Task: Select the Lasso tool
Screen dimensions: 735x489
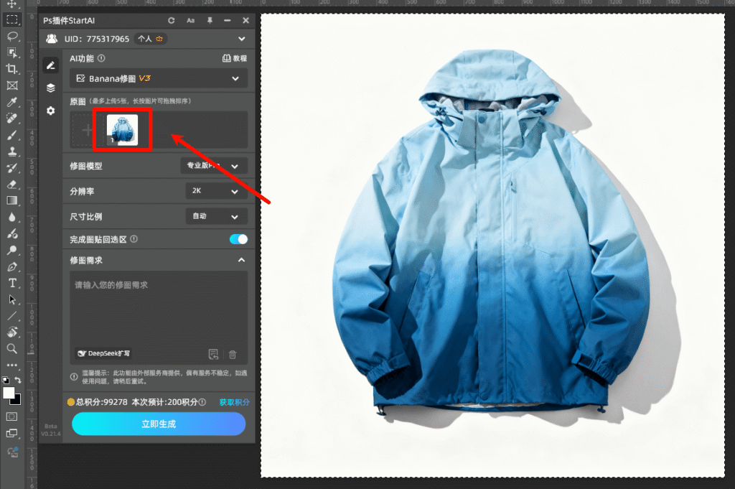Action: pyautogui.click(x=12, y=35)
